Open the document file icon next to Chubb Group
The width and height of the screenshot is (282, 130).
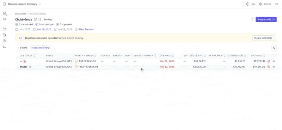coord(40,19)
